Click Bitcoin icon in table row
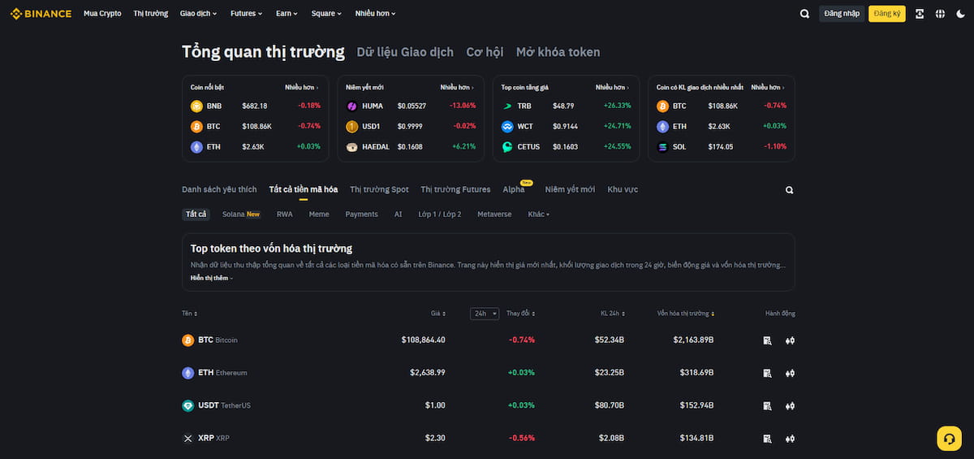The image size is (974, 459). click(188, 340)
